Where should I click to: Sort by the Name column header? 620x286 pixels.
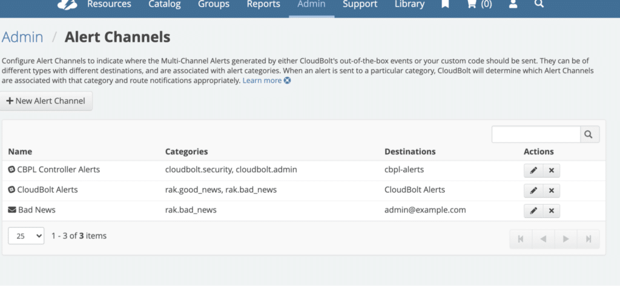pos(20,151)
